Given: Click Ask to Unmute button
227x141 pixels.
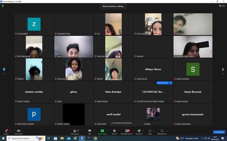Looking at the screenshot, I should [x=163, y=83].
